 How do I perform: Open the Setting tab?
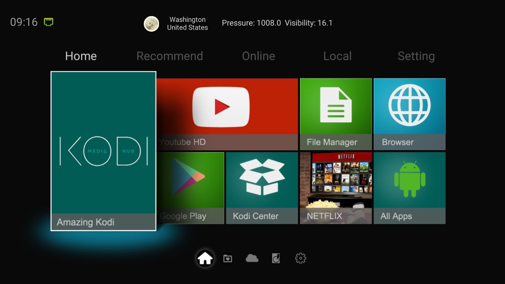[x=416, y=56]
